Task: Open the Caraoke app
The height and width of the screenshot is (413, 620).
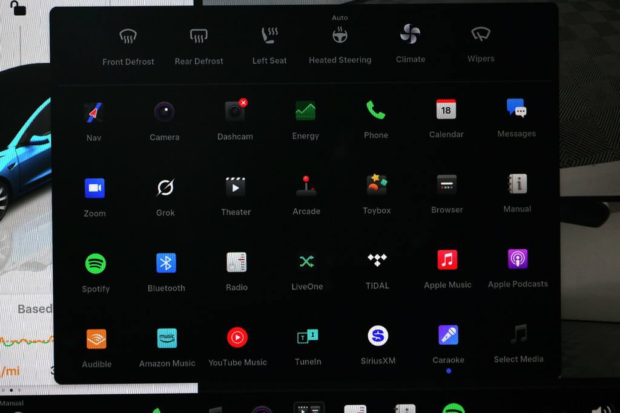Action: point(448,335)
